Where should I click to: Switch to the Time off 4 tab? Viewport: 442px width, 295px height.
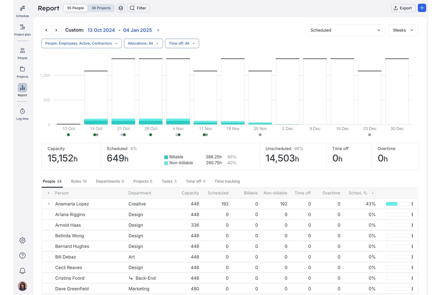tap(195, 181)
